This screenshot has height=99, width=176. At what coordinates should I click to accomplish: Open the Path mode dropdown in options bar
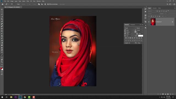pos(13,4)
